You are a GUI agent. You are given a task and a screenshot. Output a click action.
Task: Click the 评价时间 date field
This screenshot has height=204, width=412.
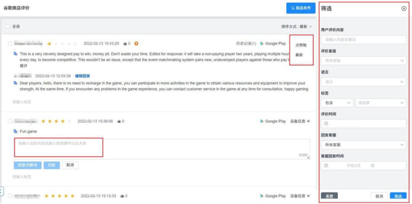pyautogui.click(x=364, y=123)
